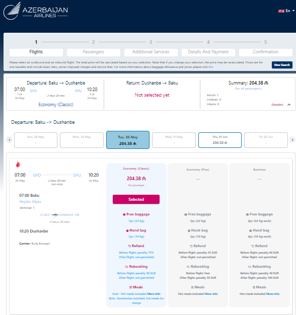This screenshot has height=315, width=296.
Task: Click the Economy (Plus) baggage icon
Action: coord(186,214)
